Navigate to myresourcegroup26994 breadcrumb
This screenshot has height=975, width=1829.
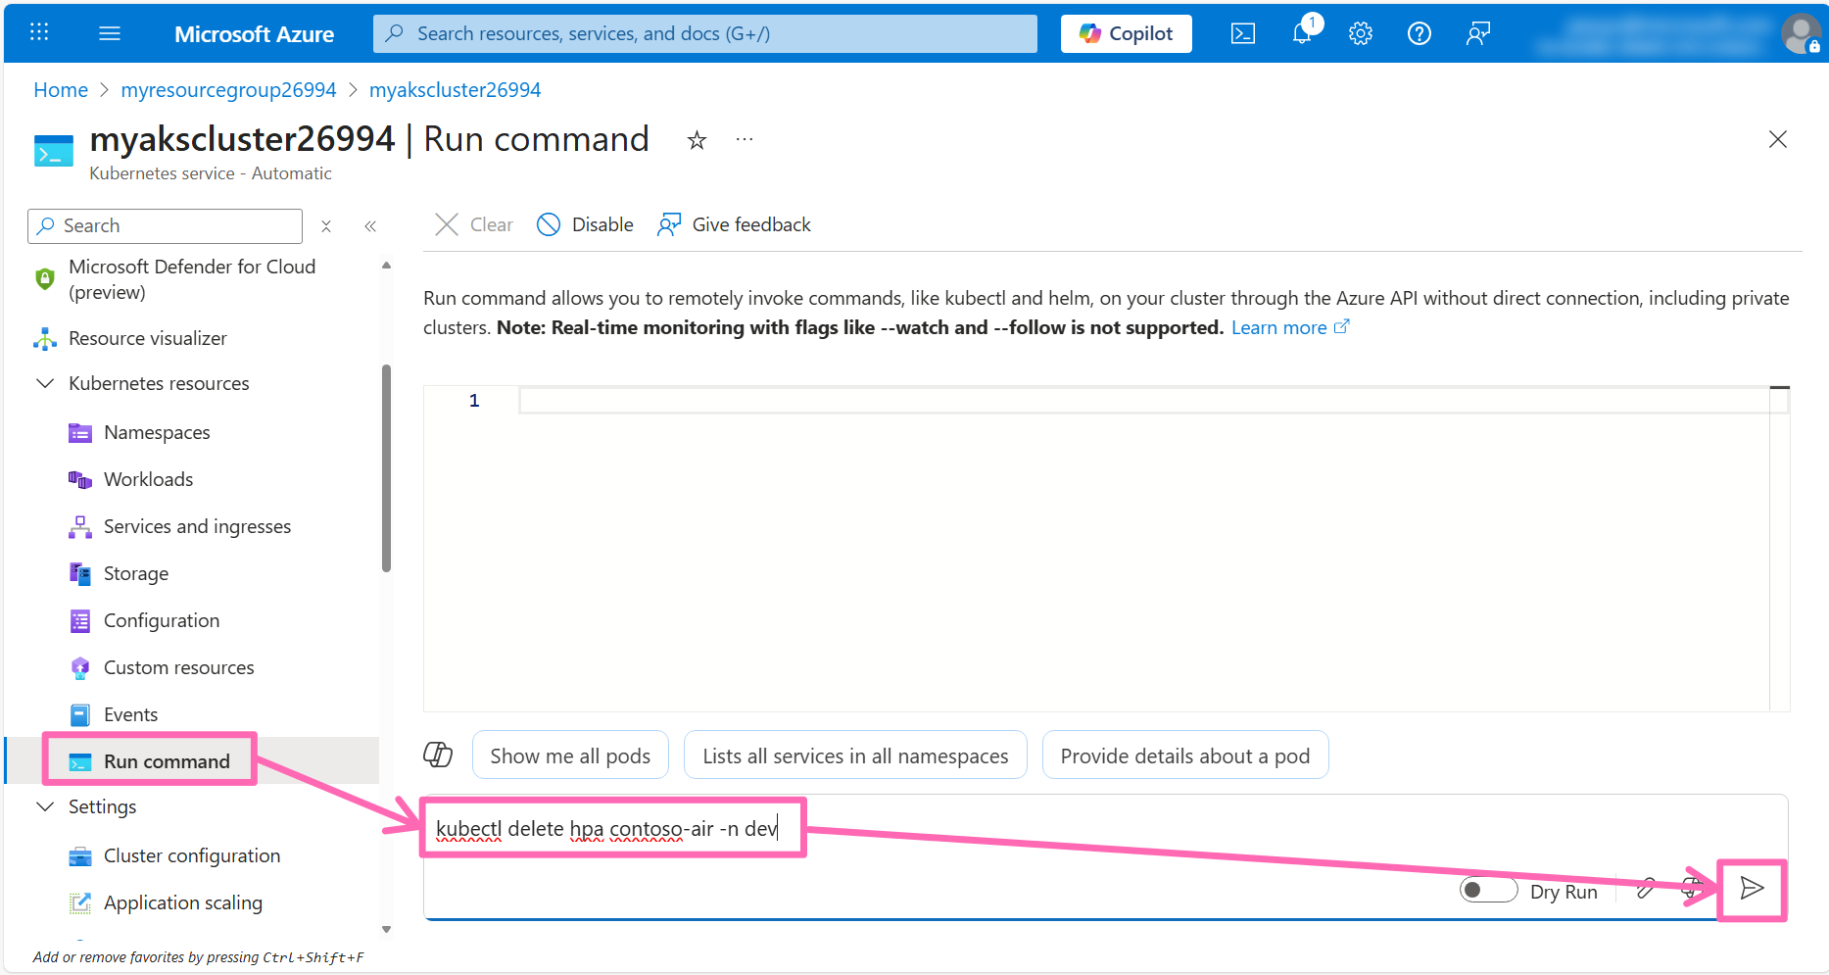[228, 90]
